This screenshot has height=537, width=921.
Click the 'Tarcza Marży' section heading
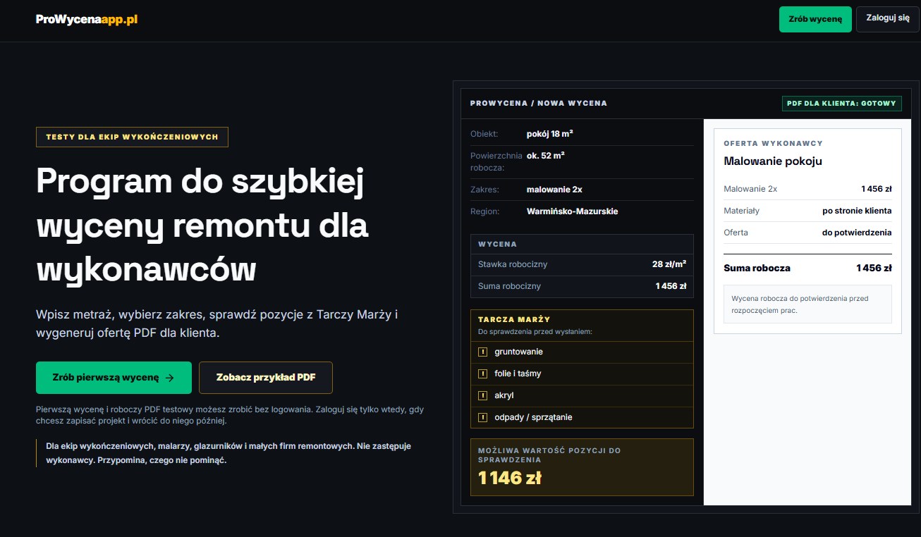514,319
